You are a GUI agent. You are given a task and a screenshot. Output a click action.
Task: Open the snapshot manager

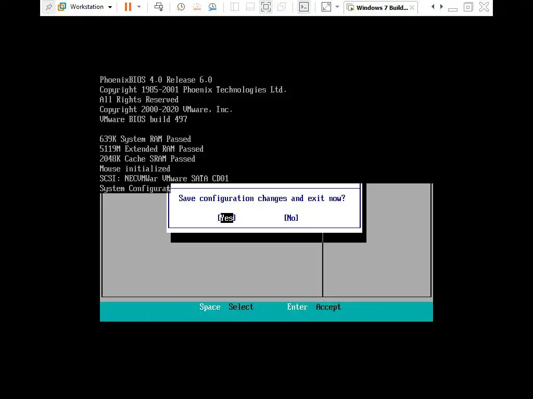coord(212,7)
